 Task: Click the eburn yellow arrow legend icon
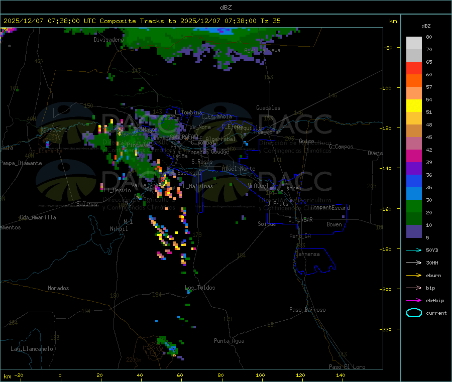point(414,276)
